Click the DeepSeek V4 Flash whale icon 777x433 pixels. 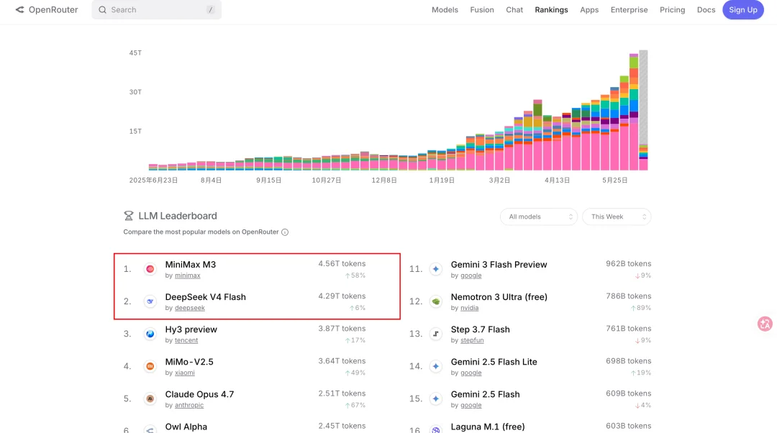150,301
